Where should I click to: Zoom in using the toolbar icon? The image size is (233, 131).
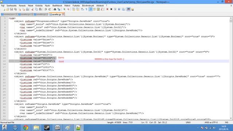click(x=64, y=9)
